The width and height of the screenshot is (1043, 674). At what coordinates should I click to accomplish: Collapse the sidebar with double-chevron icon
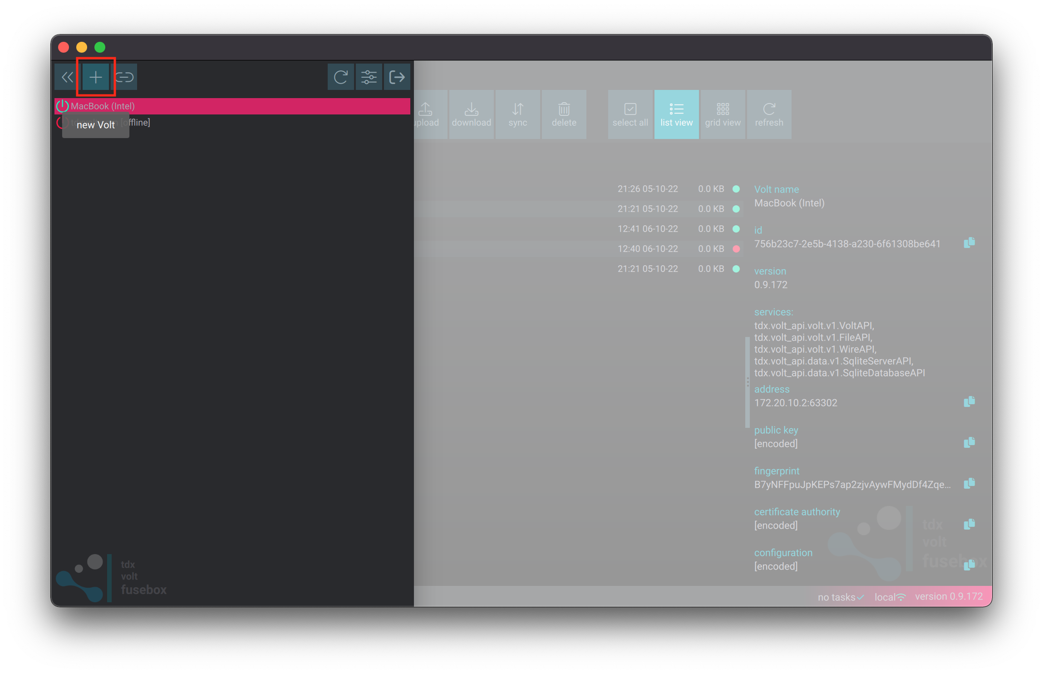point(68,77)
